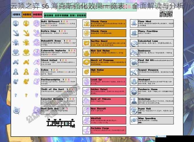Click the prismatic Item Grab Bag icon
This screenshot has width=194, height=142.
36,110
